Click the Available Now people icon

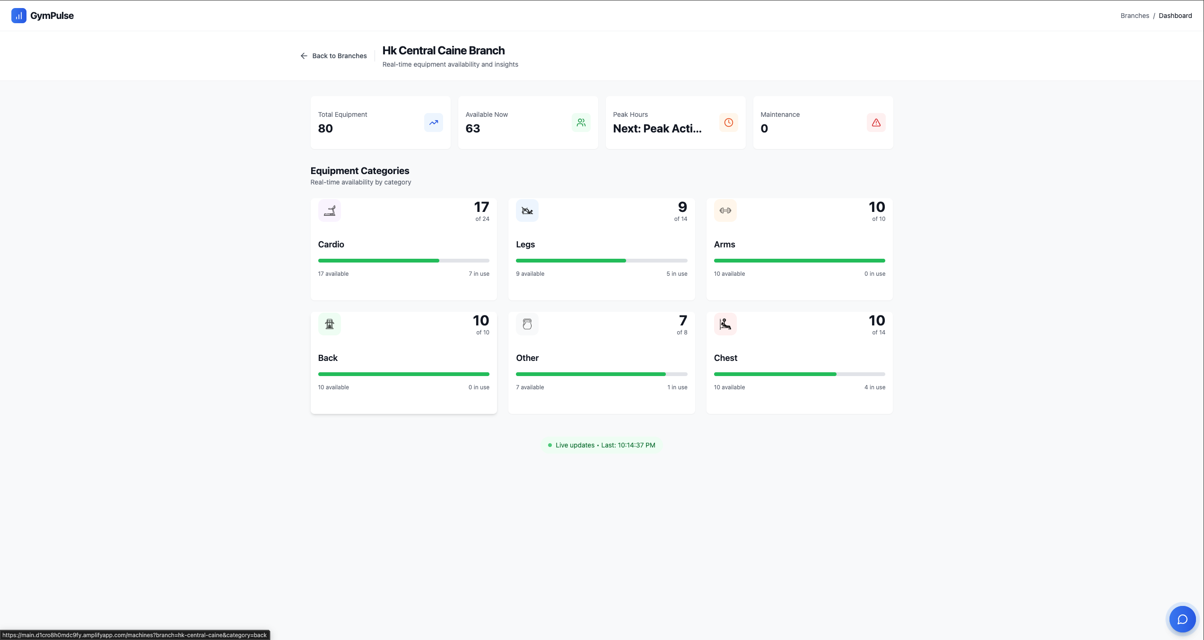(x=581, y=123)
